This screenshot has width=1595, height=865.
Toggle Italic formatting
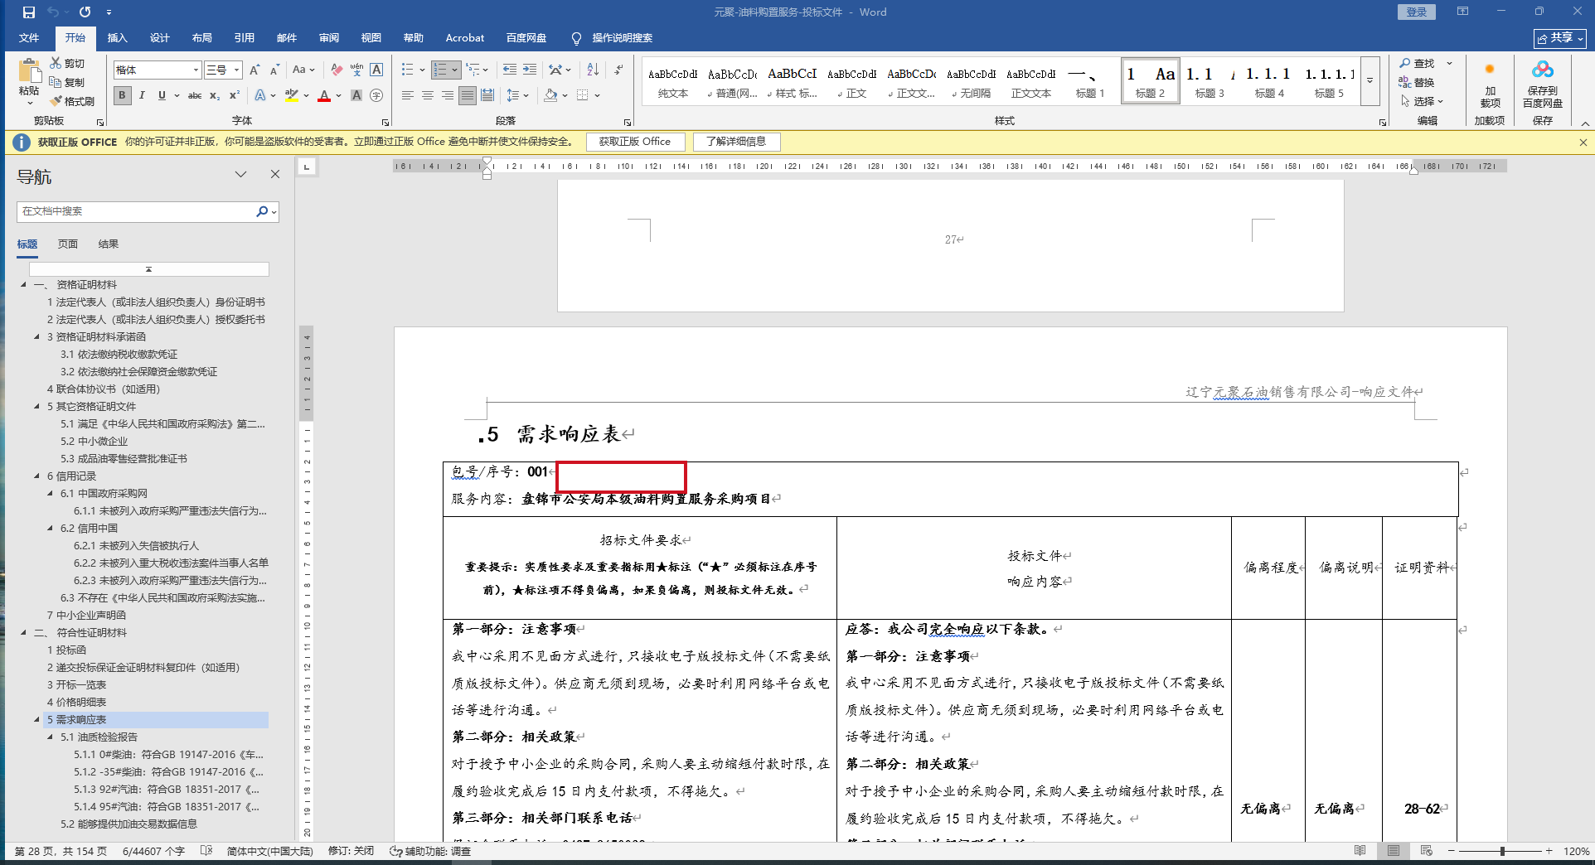click(142, 95)
